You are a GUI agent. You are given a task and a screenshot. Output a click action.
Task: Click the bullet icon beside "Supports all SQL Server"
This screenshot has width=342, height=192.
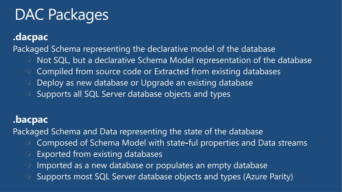28,94
